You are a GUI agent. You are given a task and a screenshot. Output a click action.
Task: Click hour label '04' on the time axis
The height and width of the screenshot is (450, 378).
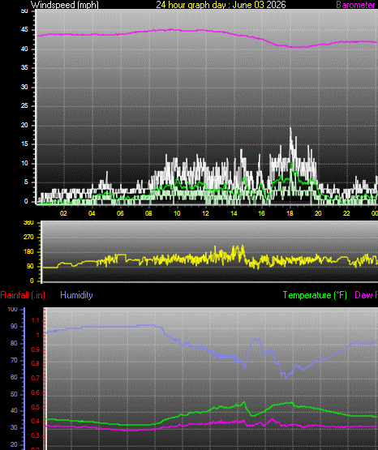(x=92, y=213)
